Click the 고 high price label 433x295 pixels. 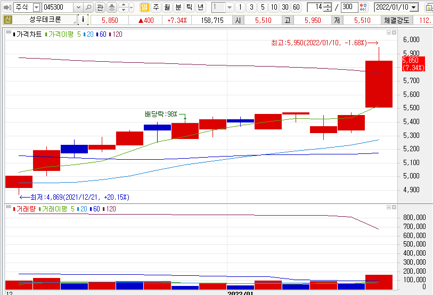[288, 20]
